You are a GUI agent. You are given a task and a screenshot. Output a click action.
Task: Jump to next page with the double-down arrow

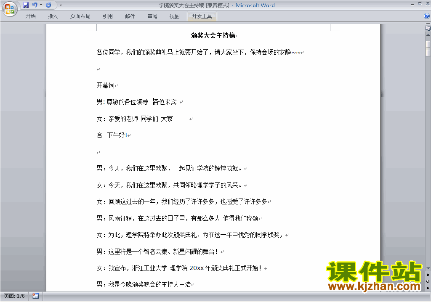428,288
